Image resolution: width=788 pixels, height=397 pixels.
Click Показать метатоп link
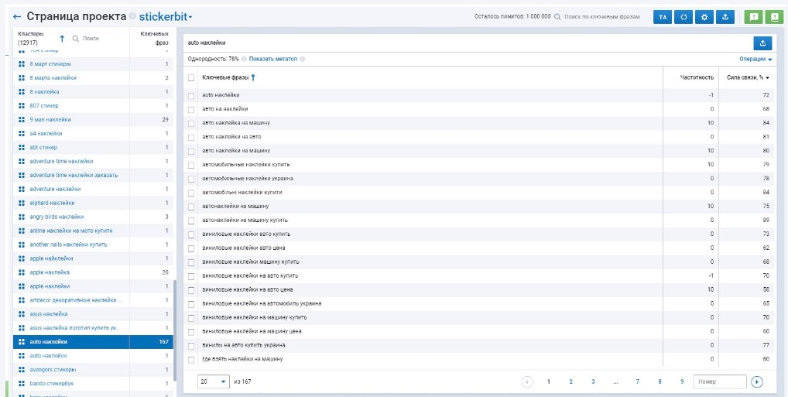tap(273, 59)
